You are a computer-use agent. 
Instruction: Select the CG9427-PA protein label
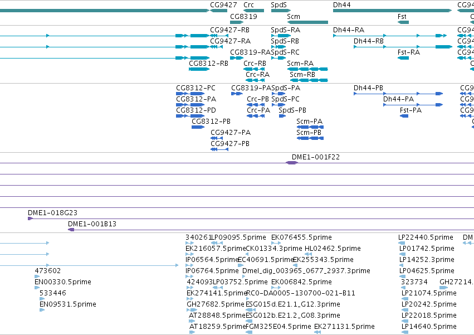231,133
